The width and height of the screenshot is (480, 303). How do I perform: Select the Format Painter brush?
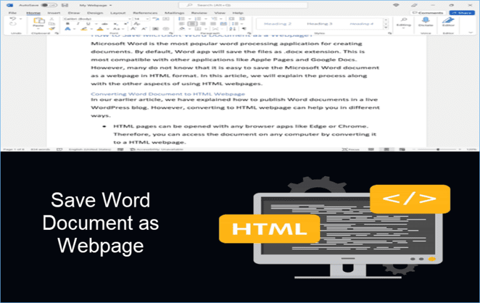pos(52,29)
